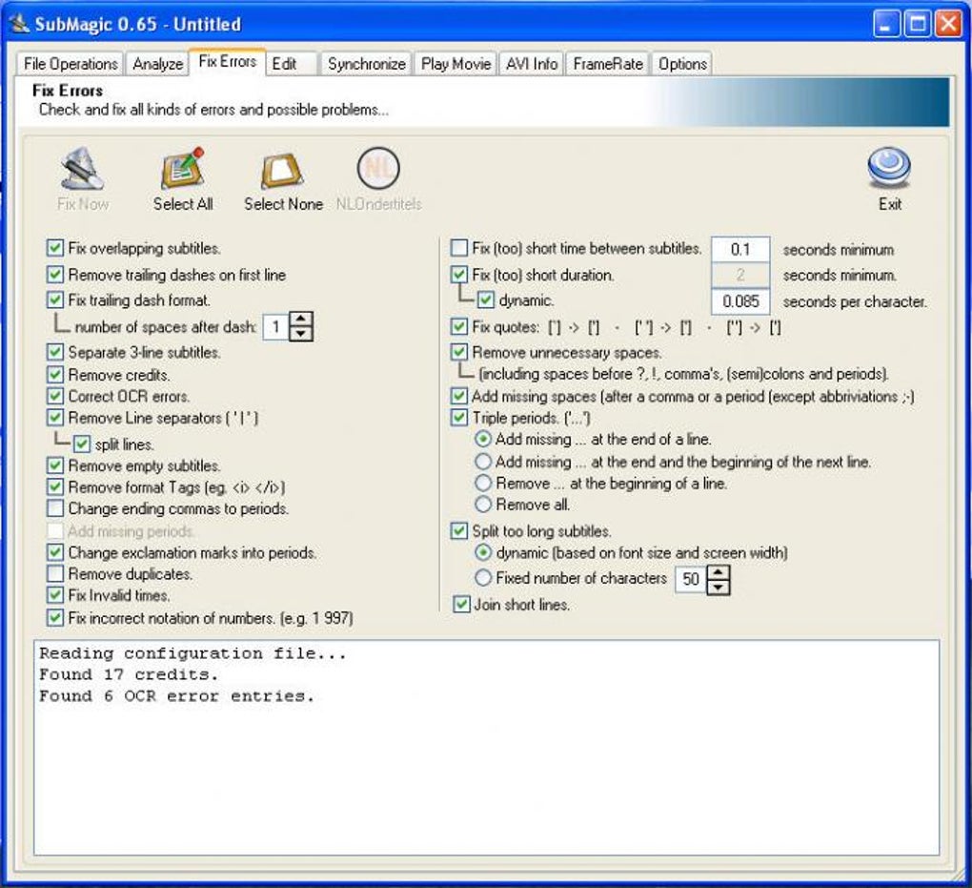Toggle Add missing spaces checkbox

[459, 396]
